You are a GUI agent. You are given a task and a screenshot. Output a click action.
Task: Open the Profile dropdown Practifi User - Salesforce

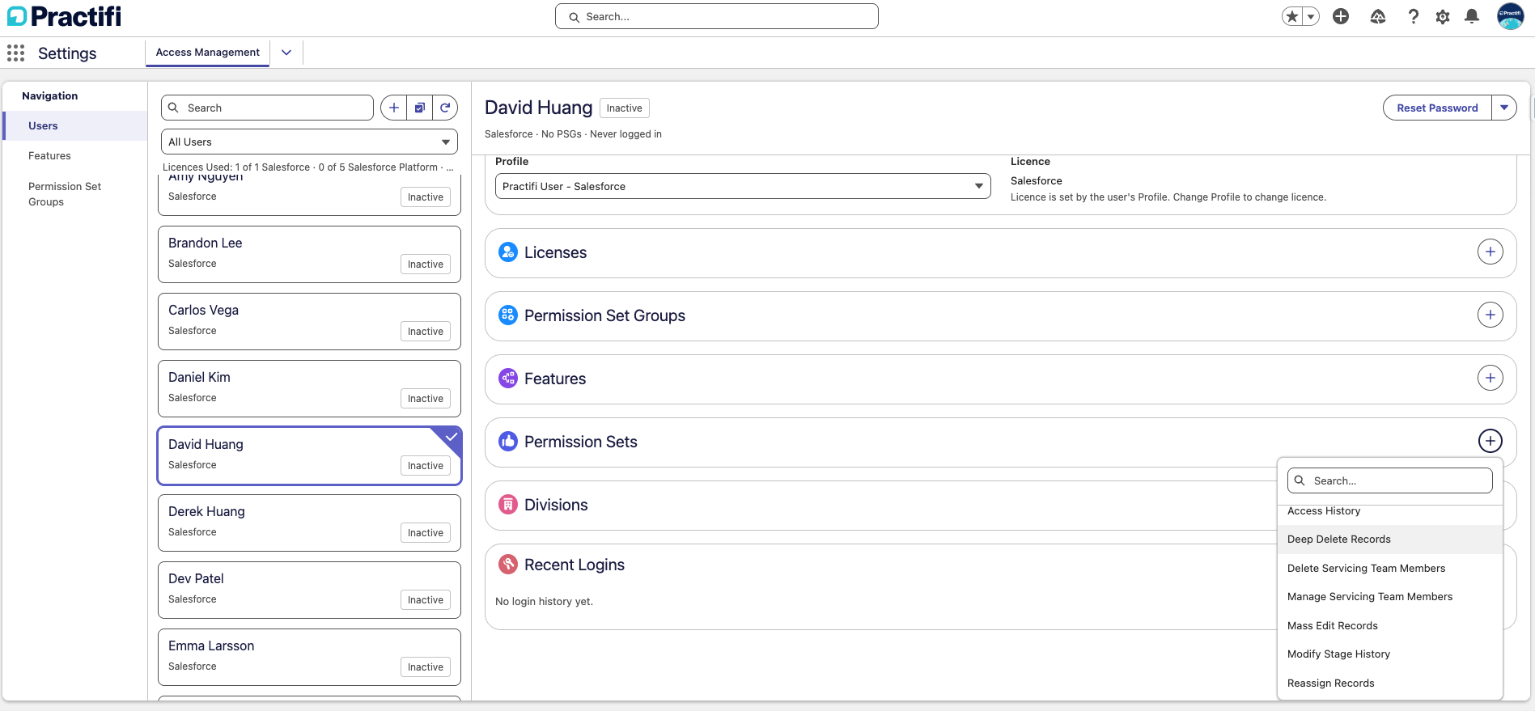tap(743, 186)
